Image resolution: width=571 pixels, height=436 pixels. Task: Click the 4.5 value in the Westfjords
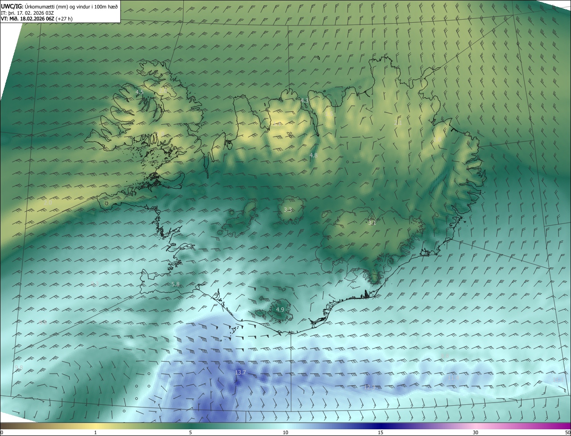coord(139,92)
